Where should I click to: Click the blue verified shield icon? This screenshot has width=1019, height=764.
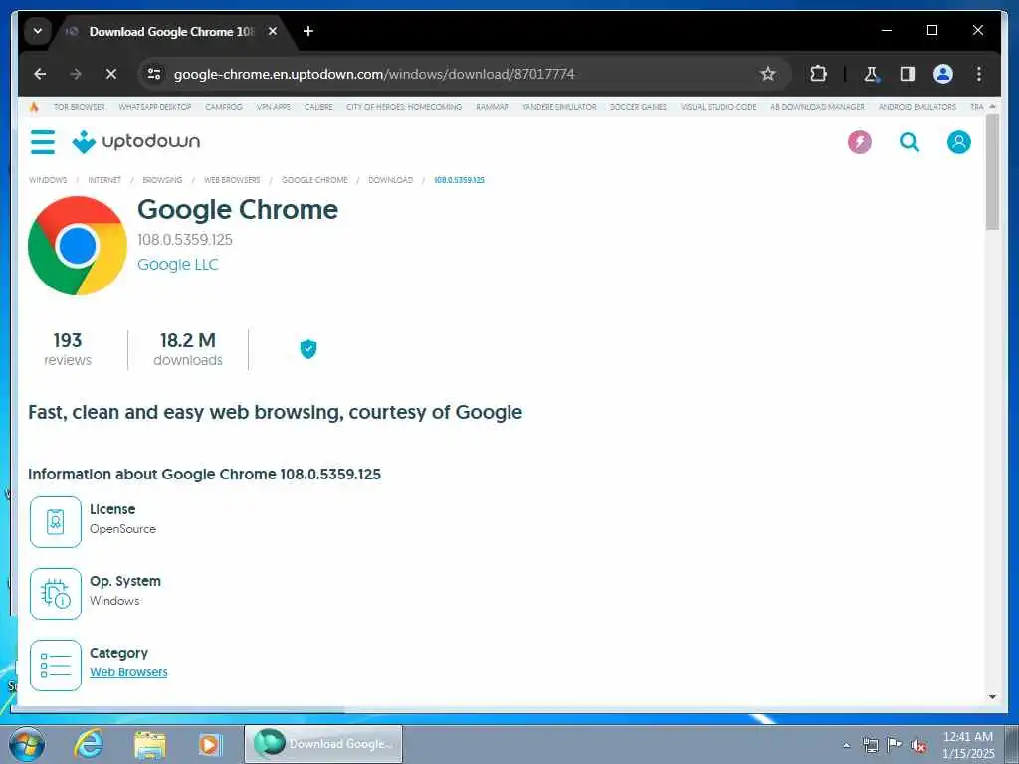[308, 349]
